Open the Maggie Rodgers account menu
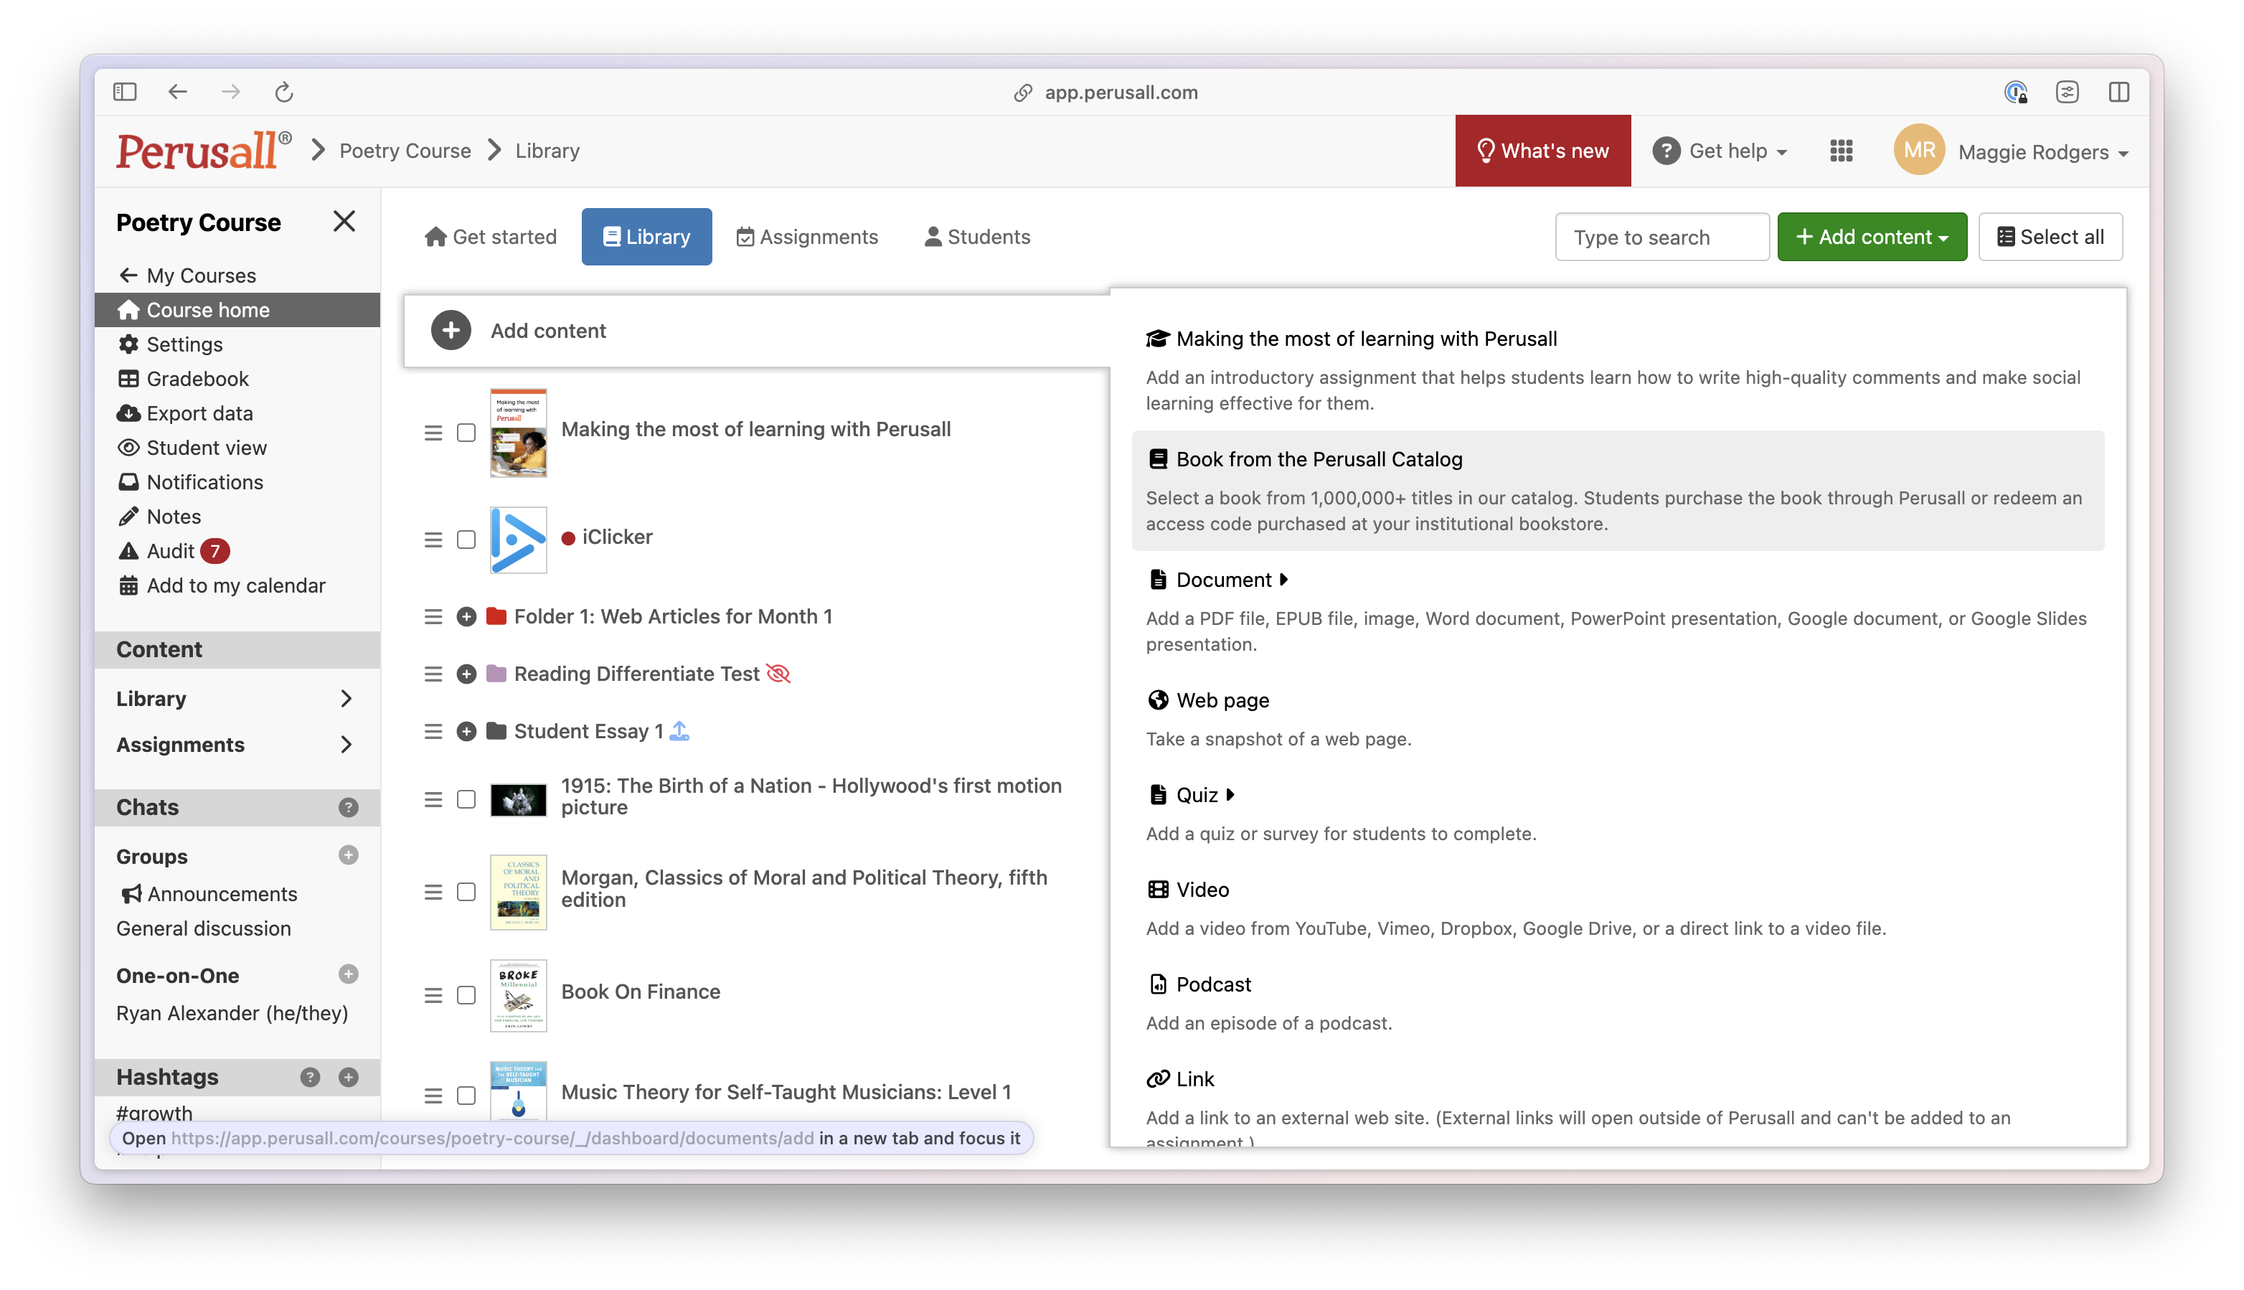Viewport: 2244px width, 1290px height. click(2043, 151)
